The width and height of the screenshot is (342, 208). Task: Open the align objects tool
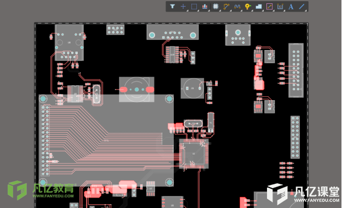(x=205, y=7)
